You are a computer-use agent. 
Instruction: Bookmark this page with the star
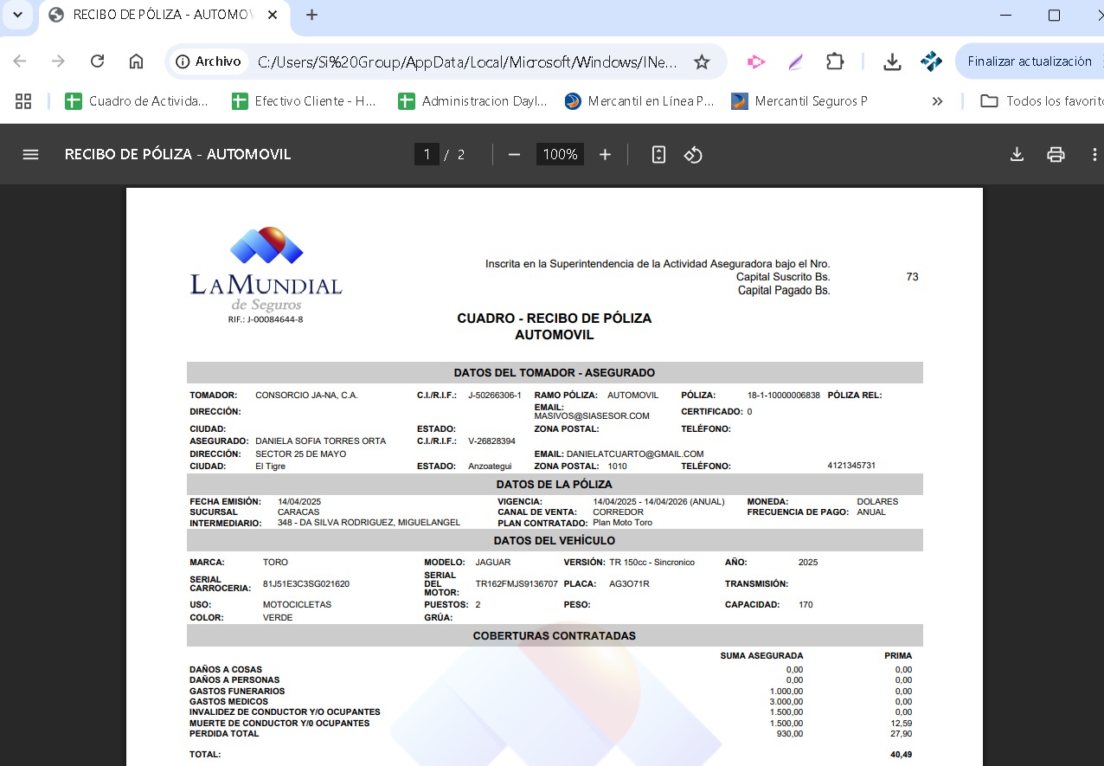(702, 61)
